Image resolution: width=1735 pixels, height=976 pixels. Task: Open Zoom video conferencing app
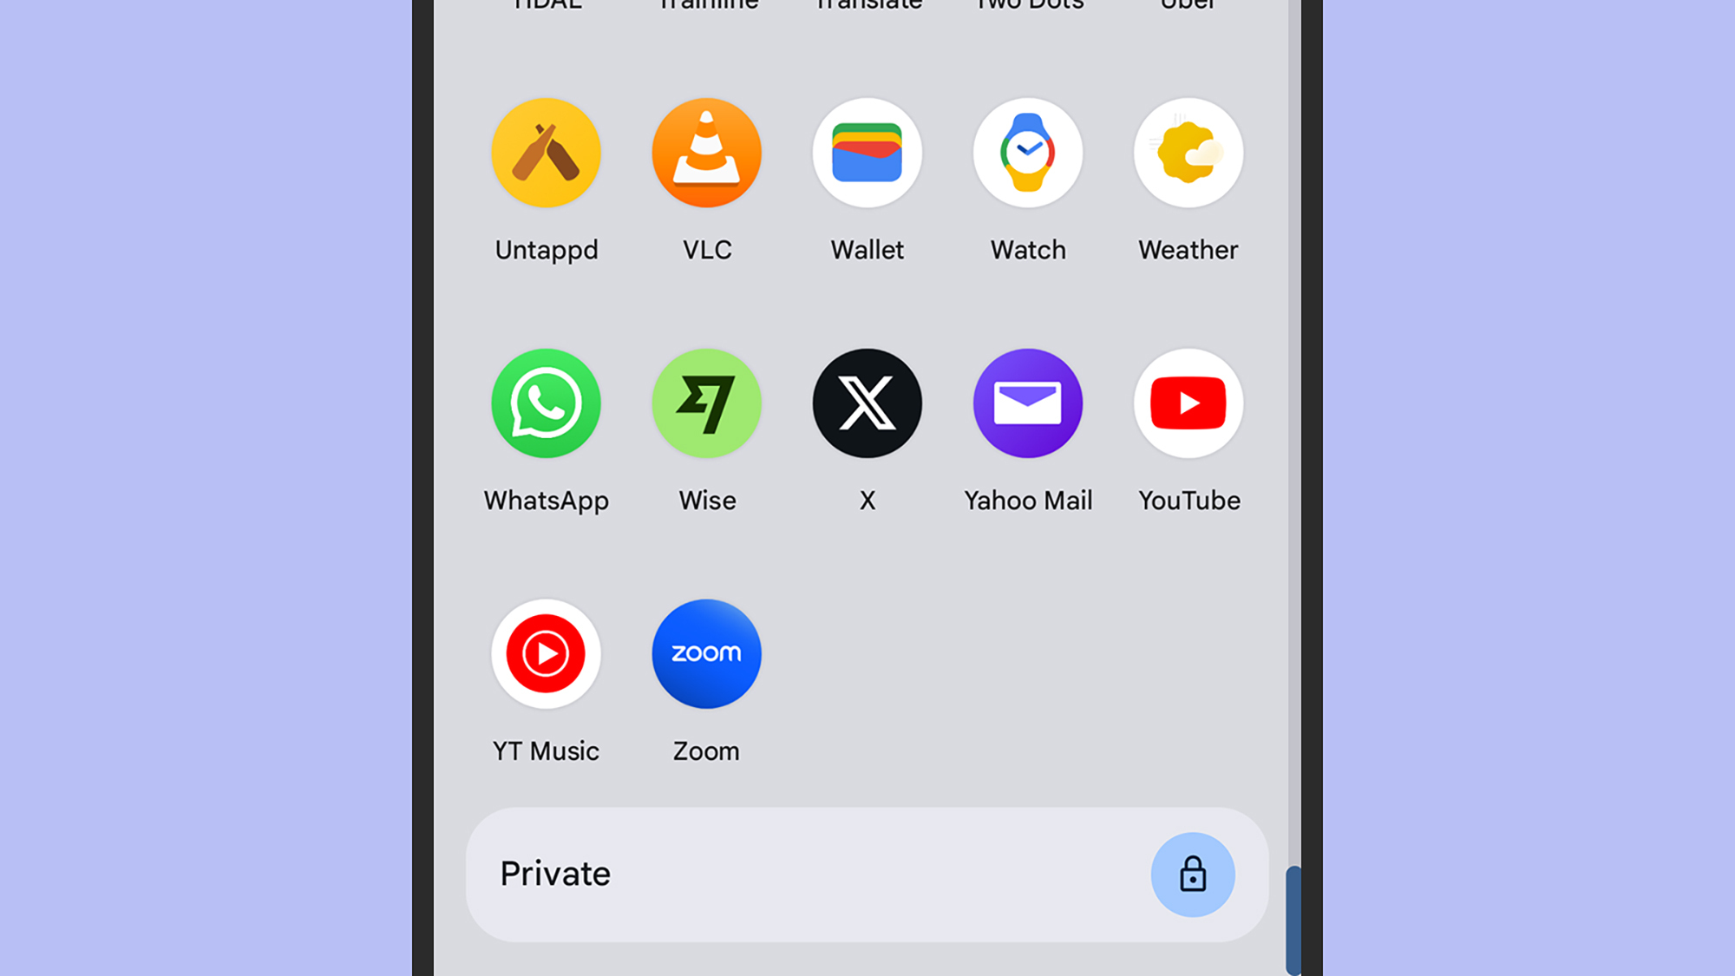coord(707,653)
